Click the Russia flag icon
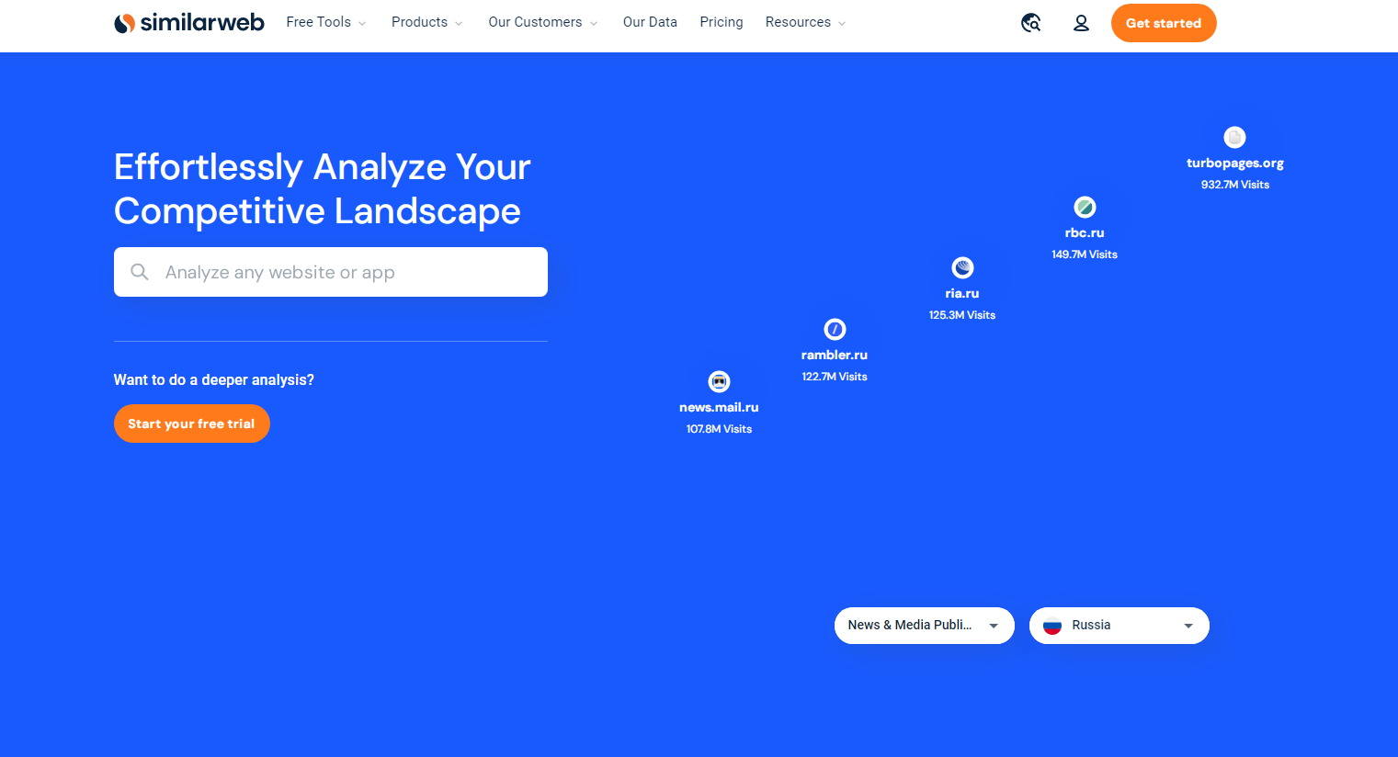The width and height of the screenshot is (1398, 757). [1052, 626]
